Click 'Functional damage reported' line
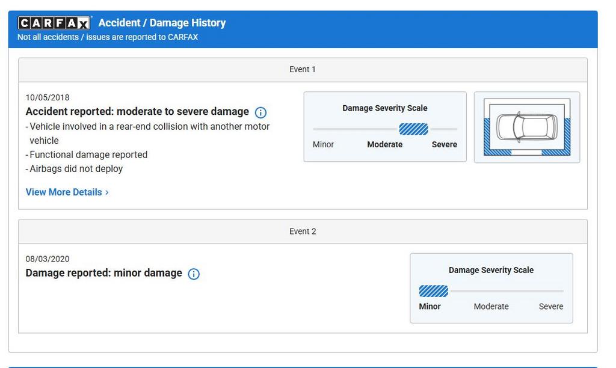The width and height of the screenshot is (616, 368). pos(87,155)
